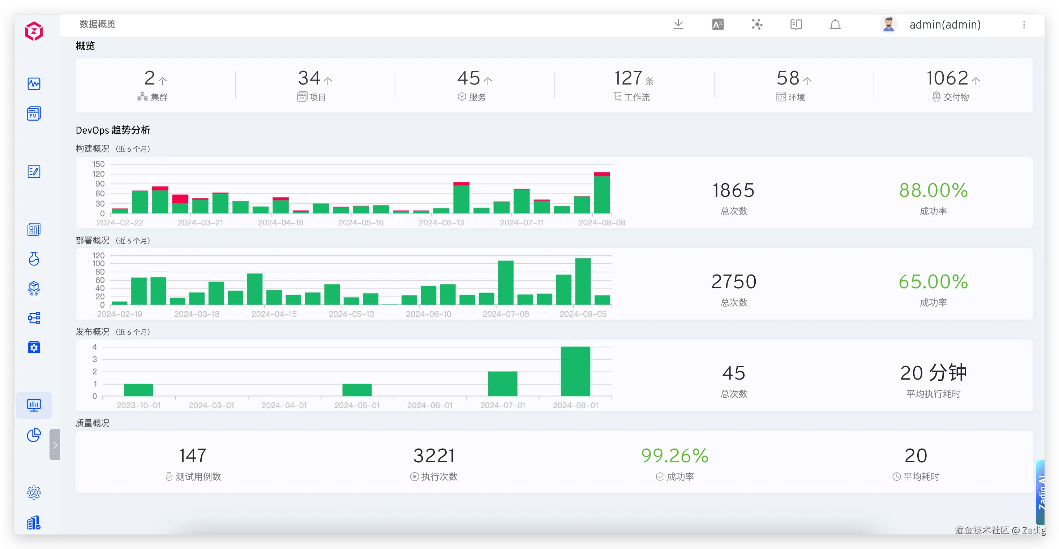This screenshot has height=549, width=1059.
Task: Open system settings gear icon
Action: click(x=34, y=493)
